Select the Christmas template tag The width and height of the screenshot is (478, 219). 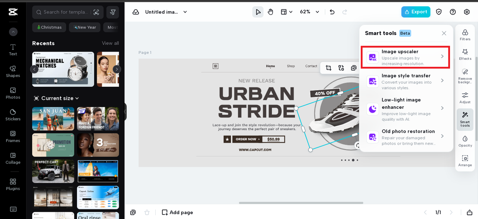pyautogui.click(x=49, y=27)
